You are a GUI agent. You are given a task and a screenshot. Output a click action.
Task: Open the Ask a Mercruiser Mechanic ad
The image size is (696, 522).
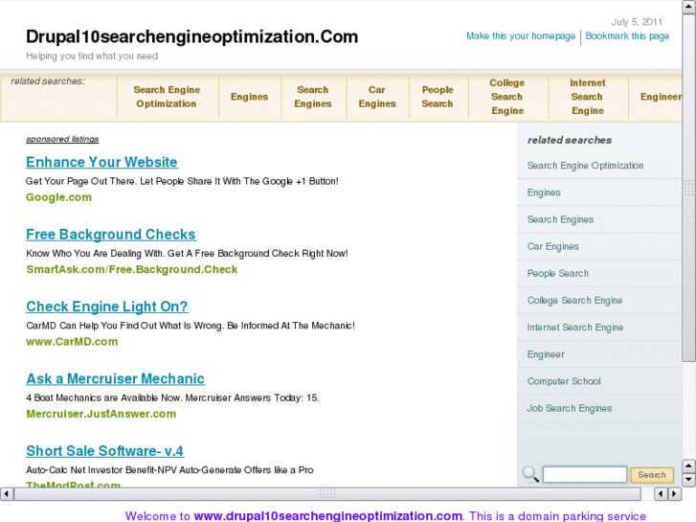pyautogui.click(x=116, y=379)
